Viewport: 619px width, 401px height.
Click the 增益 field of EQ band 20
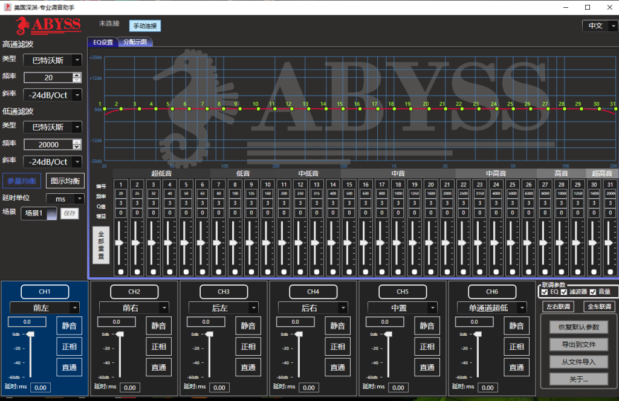(x=430, y=213)
